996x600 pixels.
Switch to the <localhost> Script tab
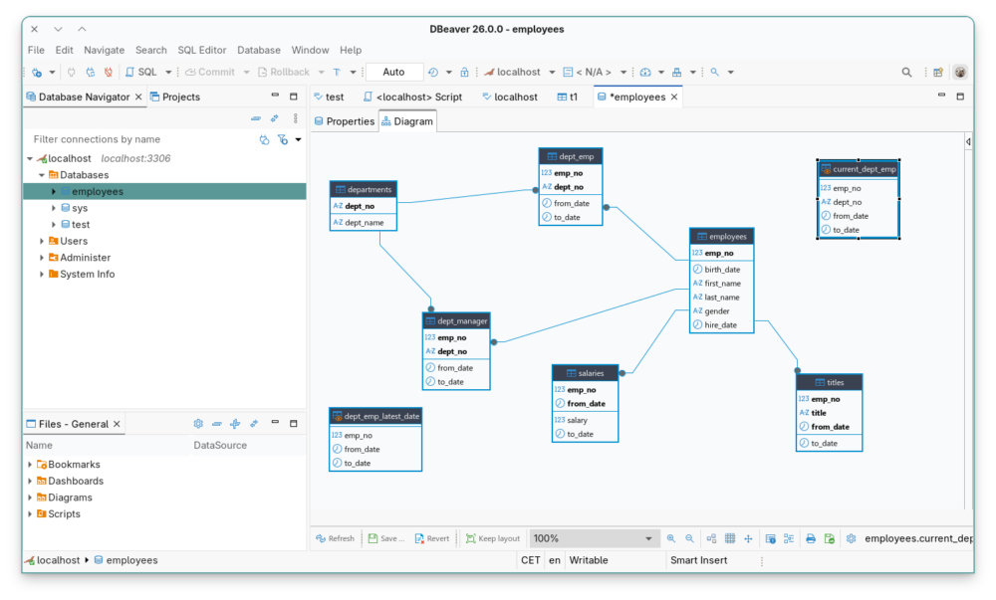(413, 98)
